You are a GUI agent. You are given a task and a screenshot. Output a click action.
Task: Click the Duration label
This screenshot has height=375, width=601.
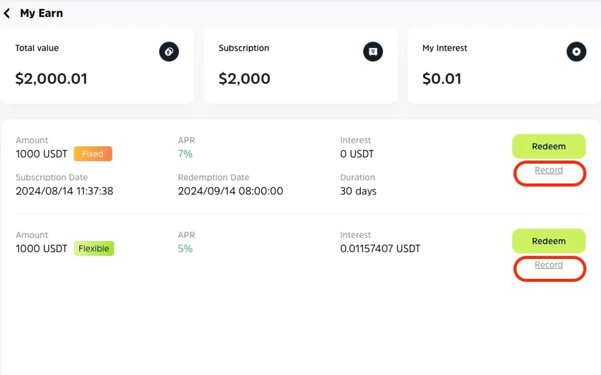pos(358,177)
